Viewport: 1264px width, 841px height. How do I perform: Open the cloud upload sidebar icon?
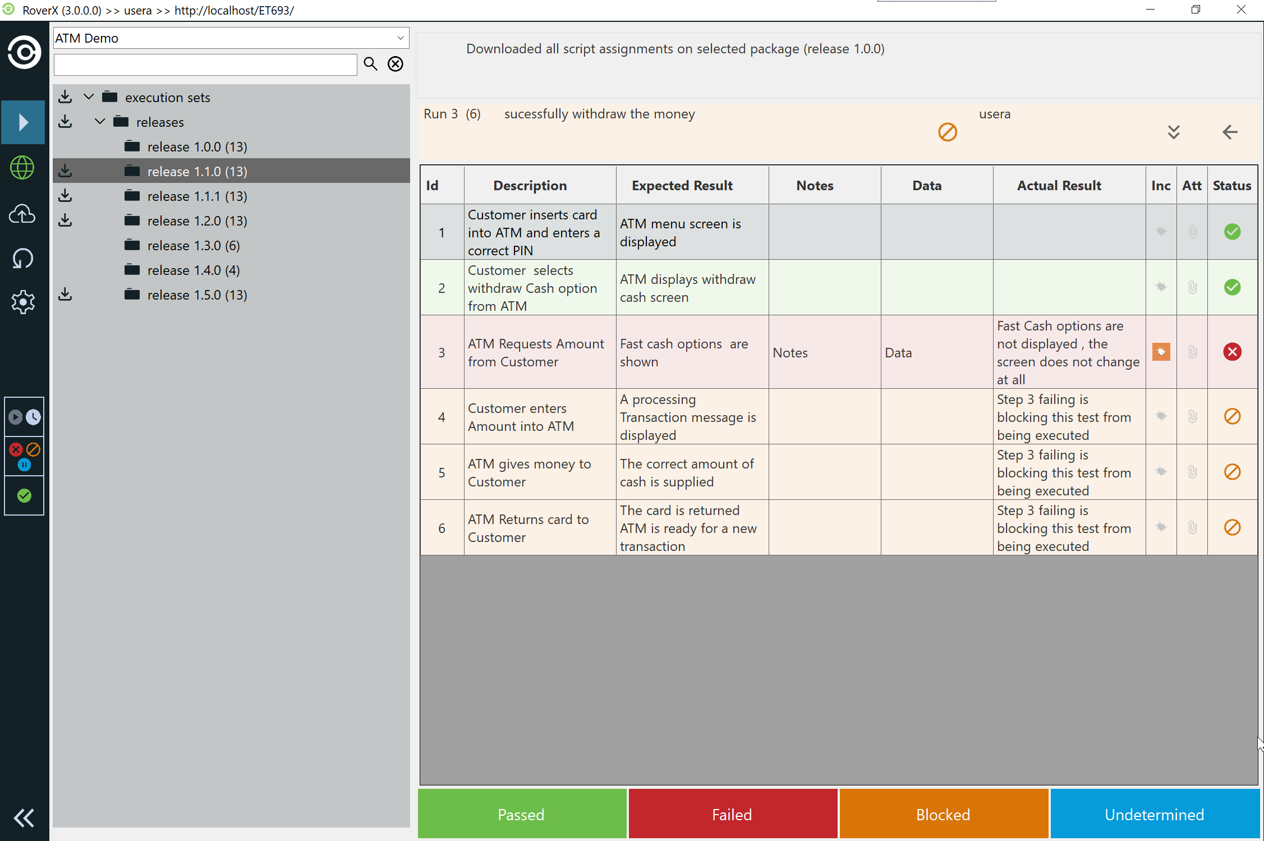point(22,214)
